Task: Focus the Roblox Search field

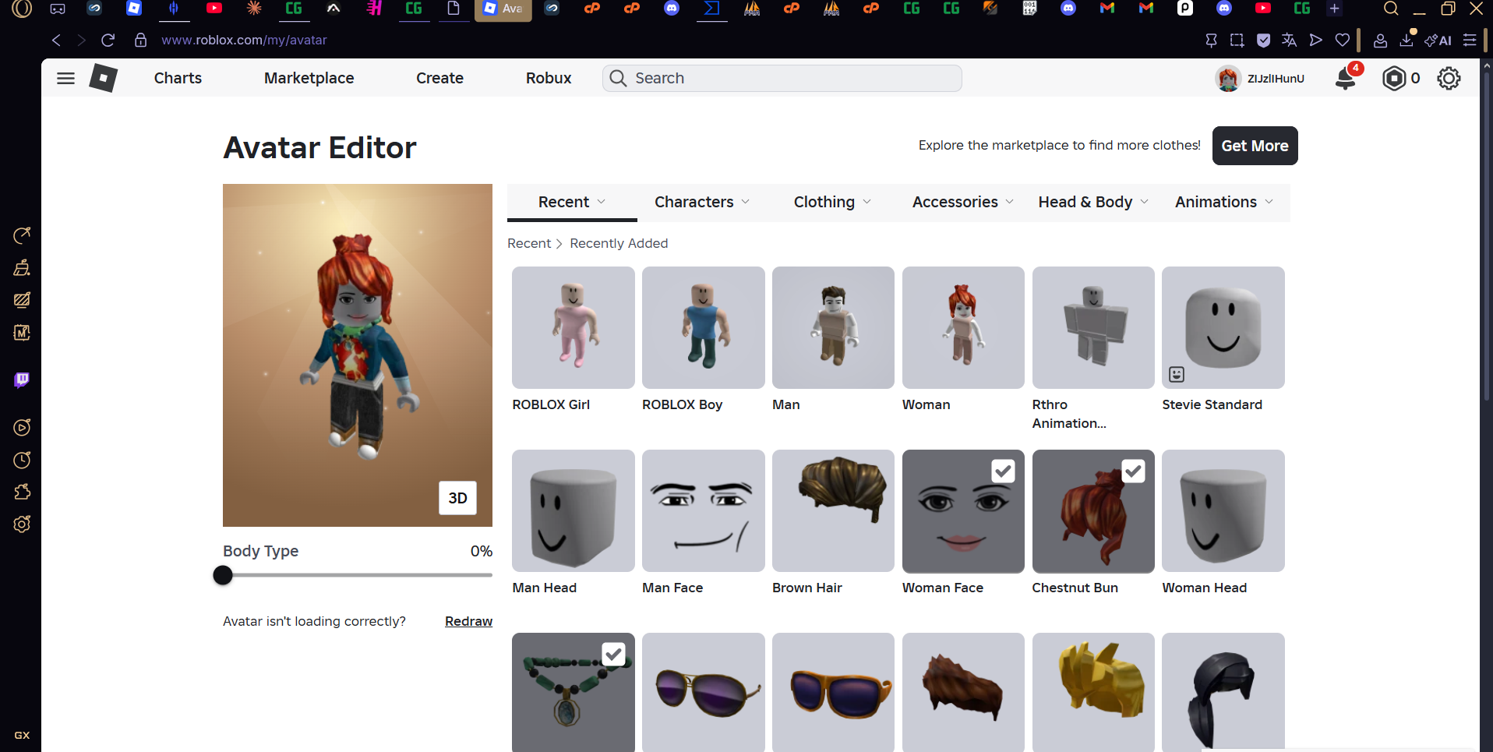Action: coord(782,78)
